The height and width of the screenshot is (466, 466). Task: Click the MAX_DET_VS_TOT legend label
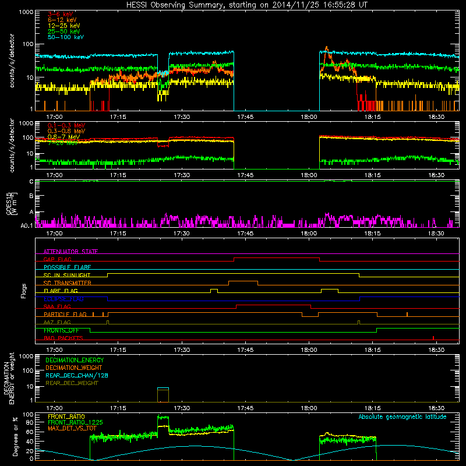click(72, 428)
